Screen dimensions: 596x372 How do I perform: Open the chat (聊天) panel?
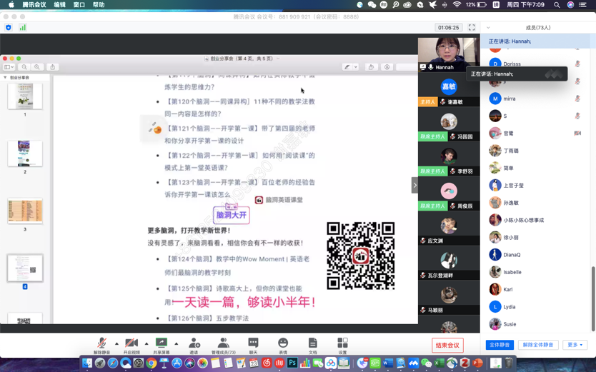[253, 344]
